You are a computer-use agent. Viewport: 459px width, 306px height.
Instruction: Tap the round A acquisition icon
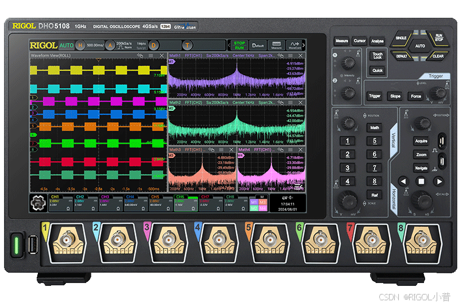click(110, 45)
